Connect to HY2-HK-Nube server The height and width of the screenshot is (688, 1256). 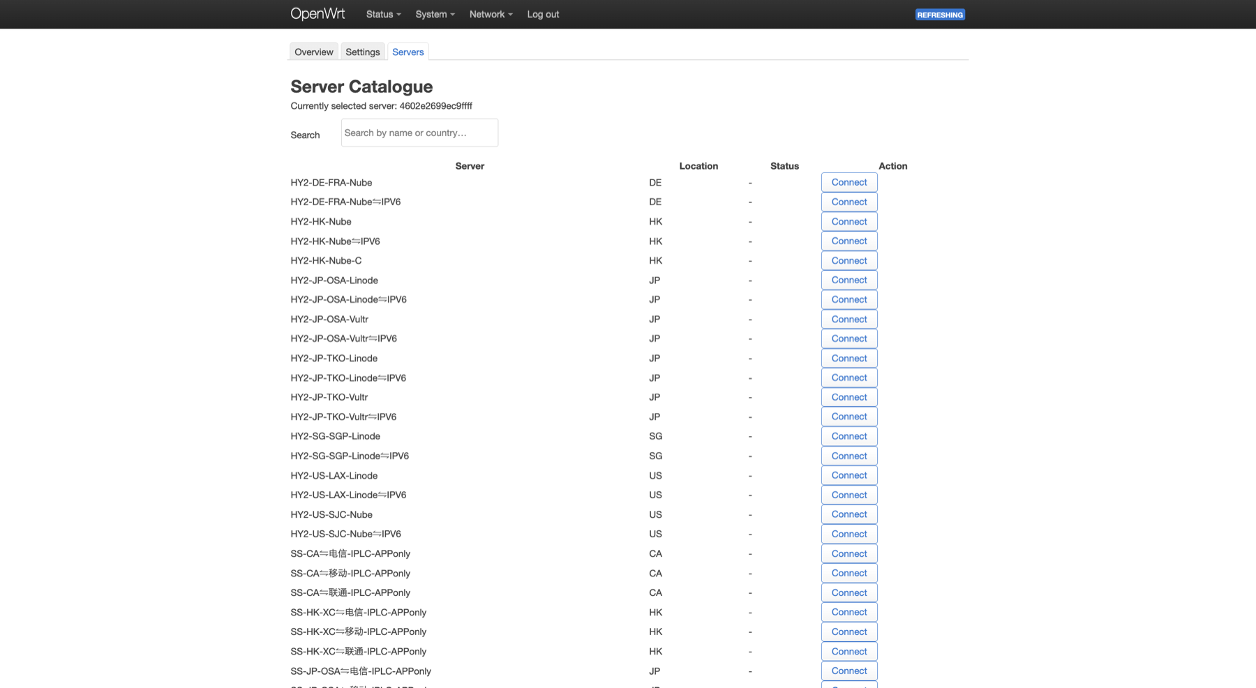pyautogui.click(x=849, y=221)
